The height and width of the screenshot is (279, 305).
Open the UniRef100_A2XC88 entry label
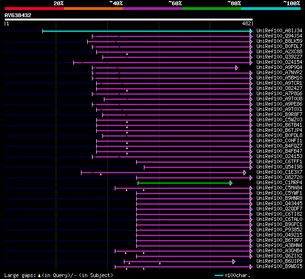click(x=279, y=52)
